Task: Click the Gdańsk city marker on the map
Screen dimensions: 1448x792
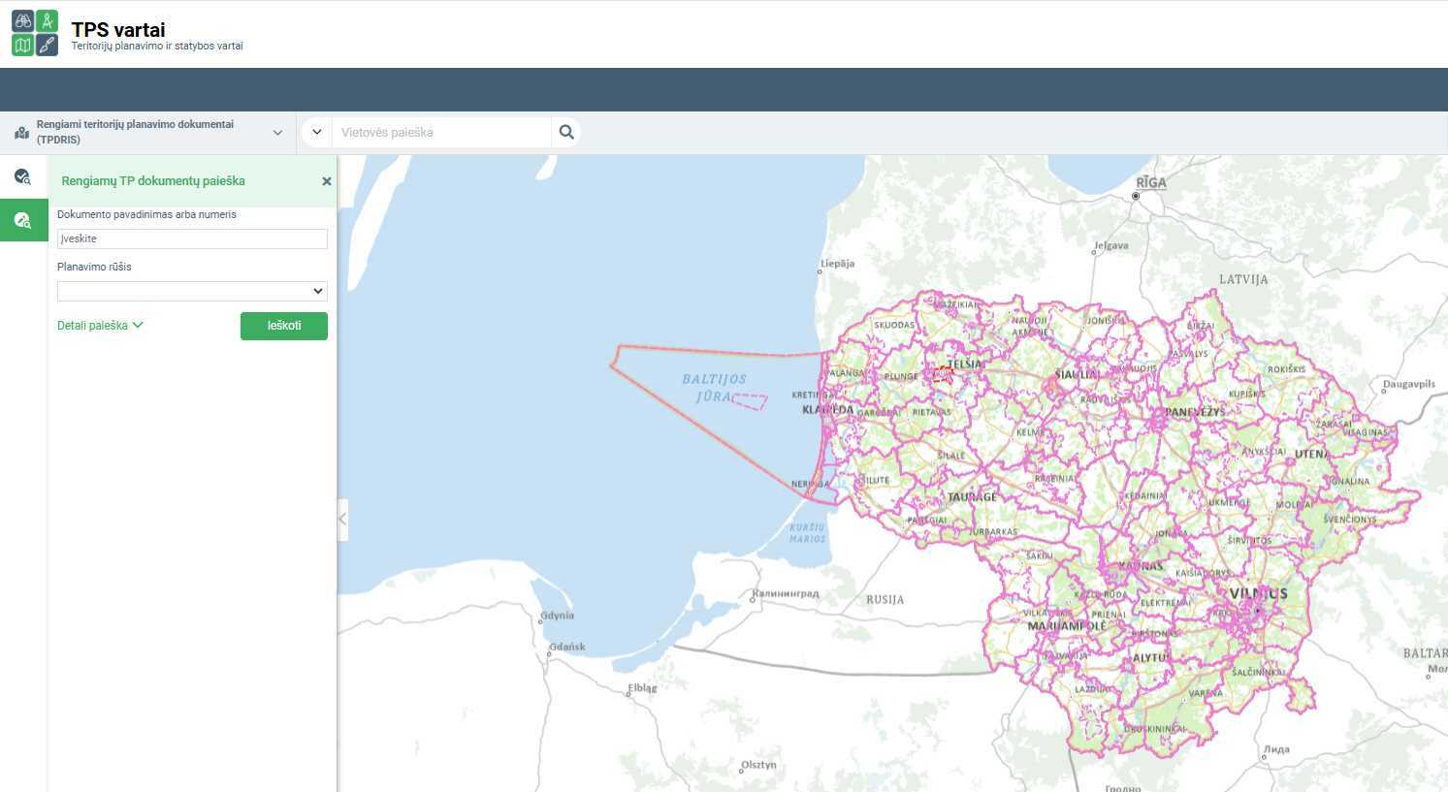Action: [x=549, y=654]
